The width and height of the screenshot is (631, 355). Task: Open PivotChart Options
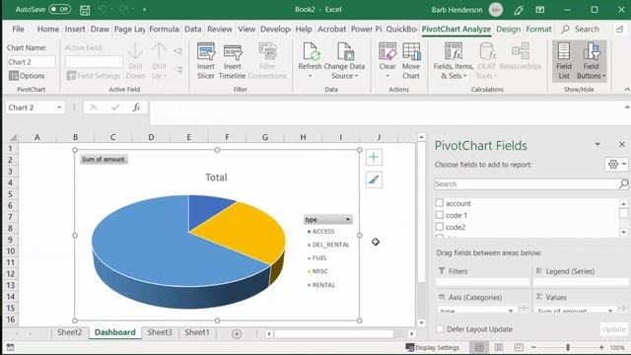(x=27, y=76)
